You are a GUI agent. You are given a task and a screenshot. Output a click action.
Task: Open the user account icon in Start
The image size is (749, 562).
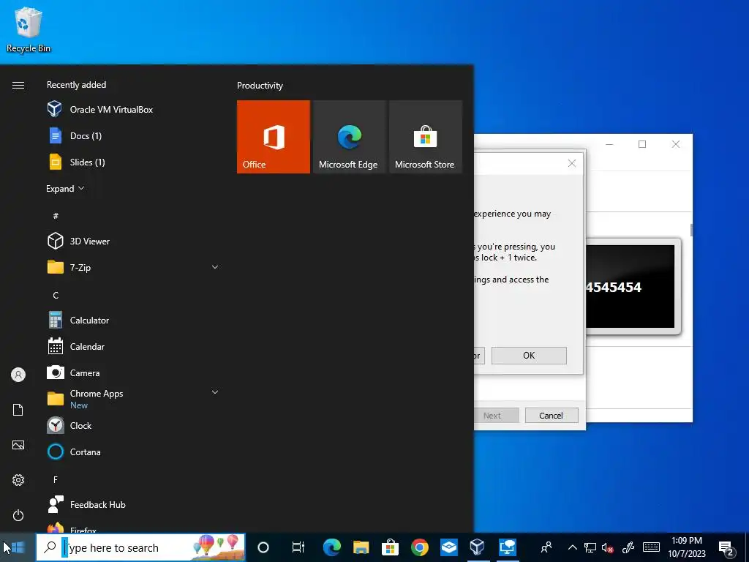pyautogui.click(x=18, y=375)
